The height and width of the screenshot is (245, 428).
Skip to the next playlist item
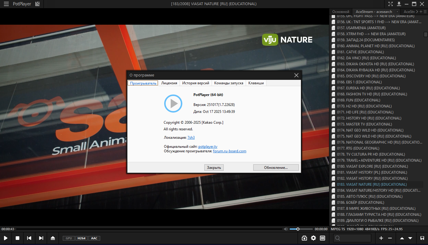[41, 238]
